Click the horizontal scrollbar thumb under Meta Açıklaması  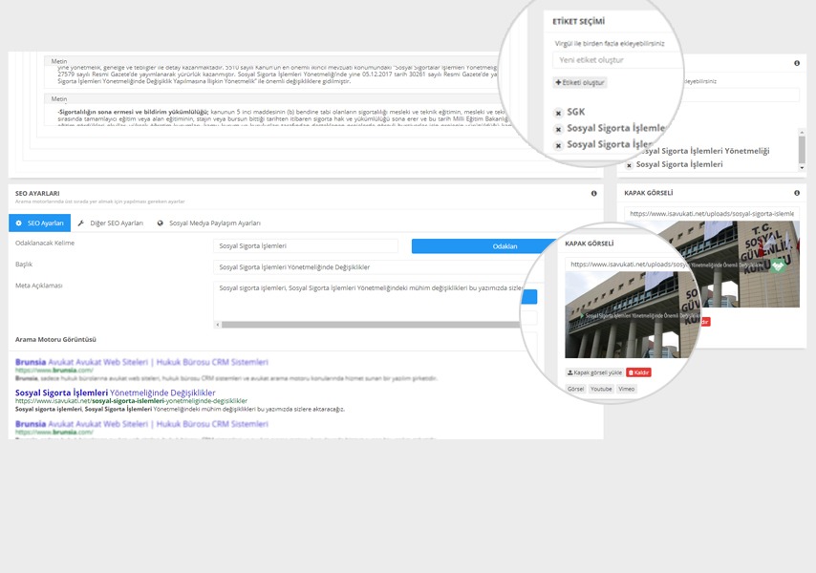371,325
